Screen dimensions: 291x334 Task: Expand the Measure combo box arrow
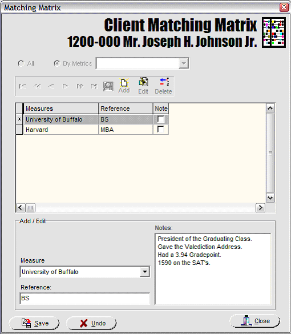(x=145, y=272)
